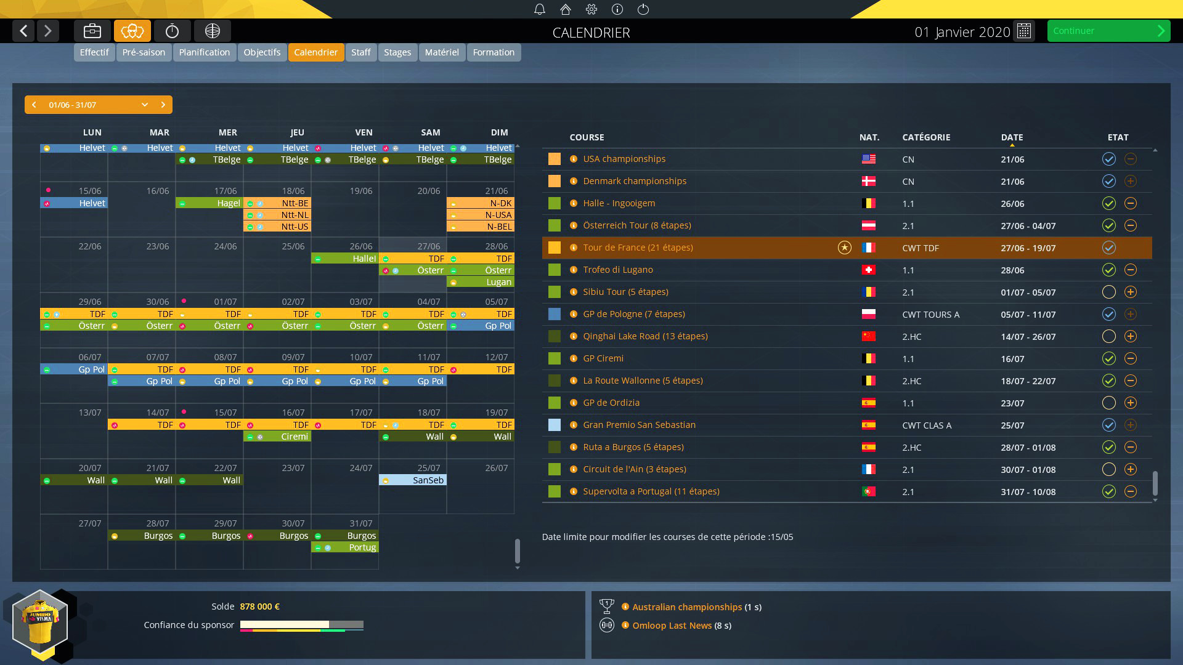Click the power/logout icon
This screenshot has height=665, width=1183.
pos(643,9)
